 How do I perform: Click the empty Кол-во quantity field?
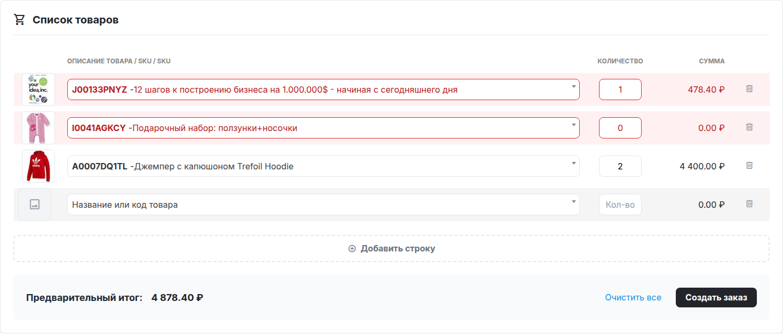(x=620, y=205)
